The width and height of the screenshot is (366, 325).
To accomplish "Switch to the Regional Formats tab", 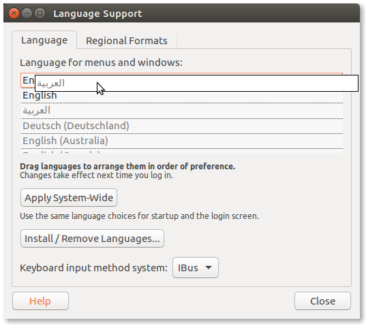I will pos(127,41).
